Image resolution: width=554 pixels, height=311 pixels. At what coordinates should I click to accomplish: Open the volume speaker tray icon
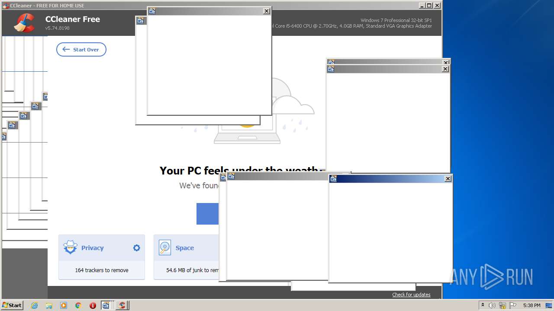492,305
